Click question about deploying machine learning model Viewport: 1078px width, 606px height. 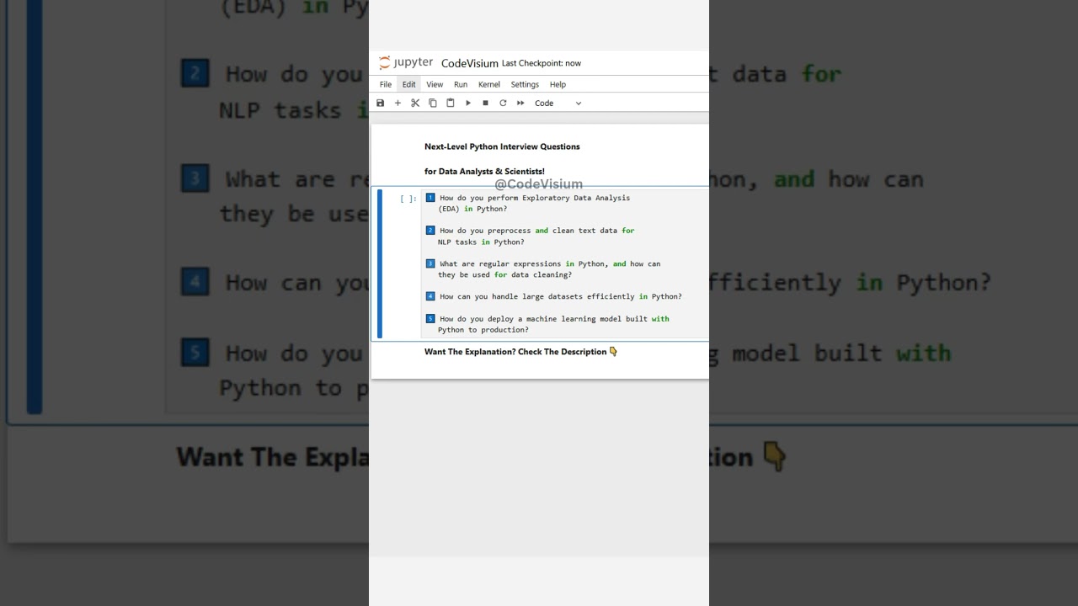point(553,324)
